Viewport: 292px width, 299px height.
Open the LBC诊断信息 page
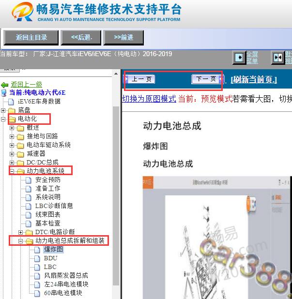(x=54, y=206)
